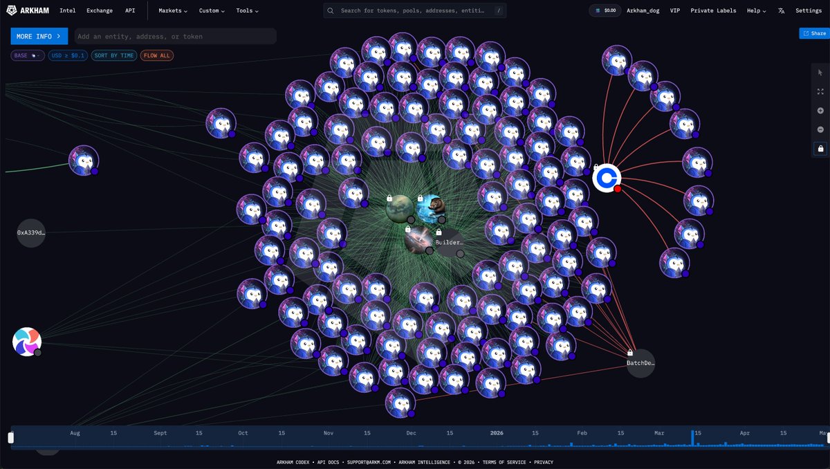Image resolution: width=830 pixels, height=469 pixels.
Task: Open the BASE chain filter dropdown
Action: (x=28, y=55)
